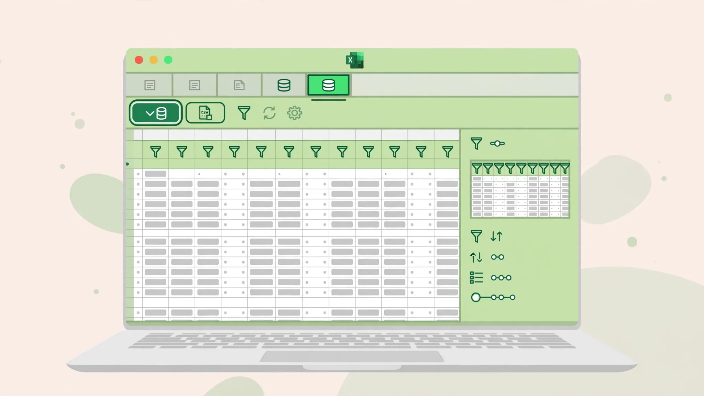Image resolution: width=704 pixels, height=396 pixels.
Task: Click the green window maximize button
Action: click(168, 60)
